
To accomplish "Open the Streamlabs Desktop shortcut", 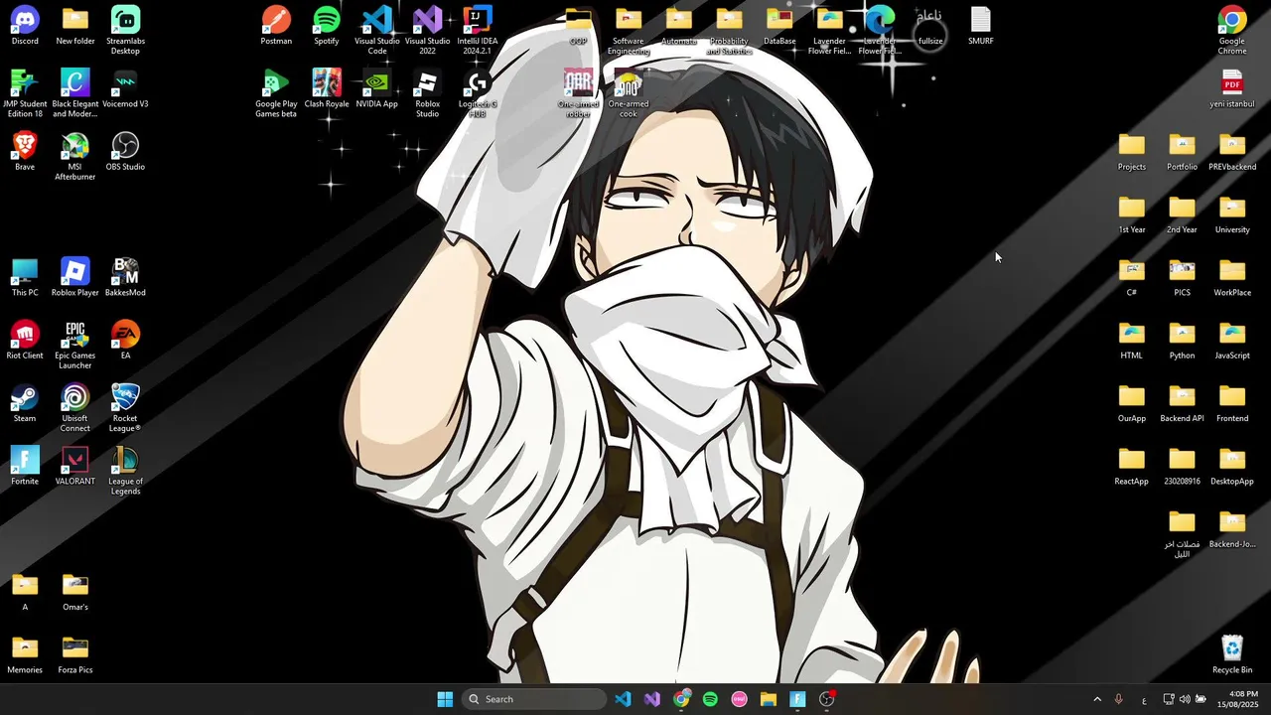I will click(x=125, y=31).
